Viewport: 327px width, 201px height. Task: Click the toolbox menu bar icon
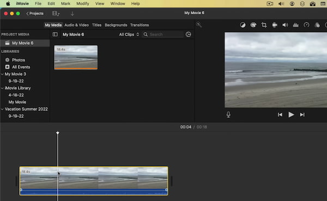(312, 4)
